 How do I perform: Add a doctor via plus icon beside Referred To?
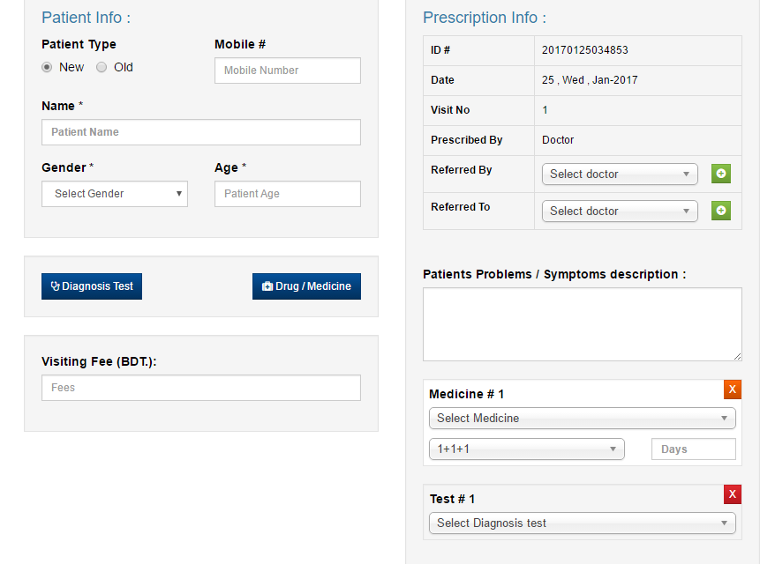[x=721, y=211]
